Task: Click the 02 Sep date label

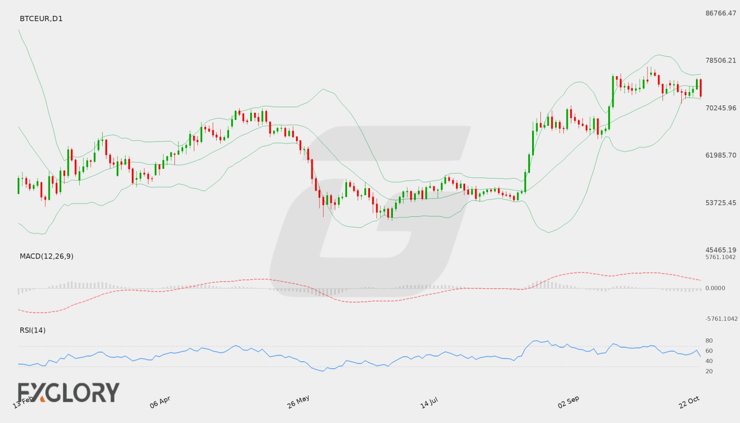Action: click(568, 402)
